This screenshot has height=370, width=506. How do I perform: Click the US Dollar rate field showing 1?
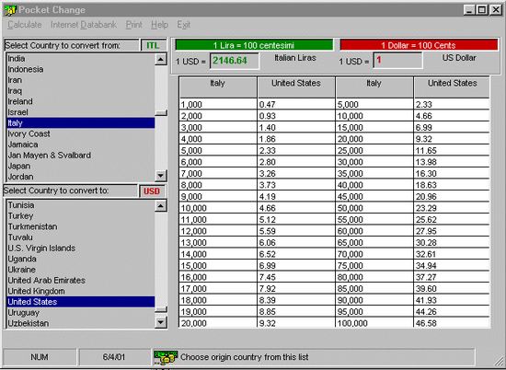point(397,61)
